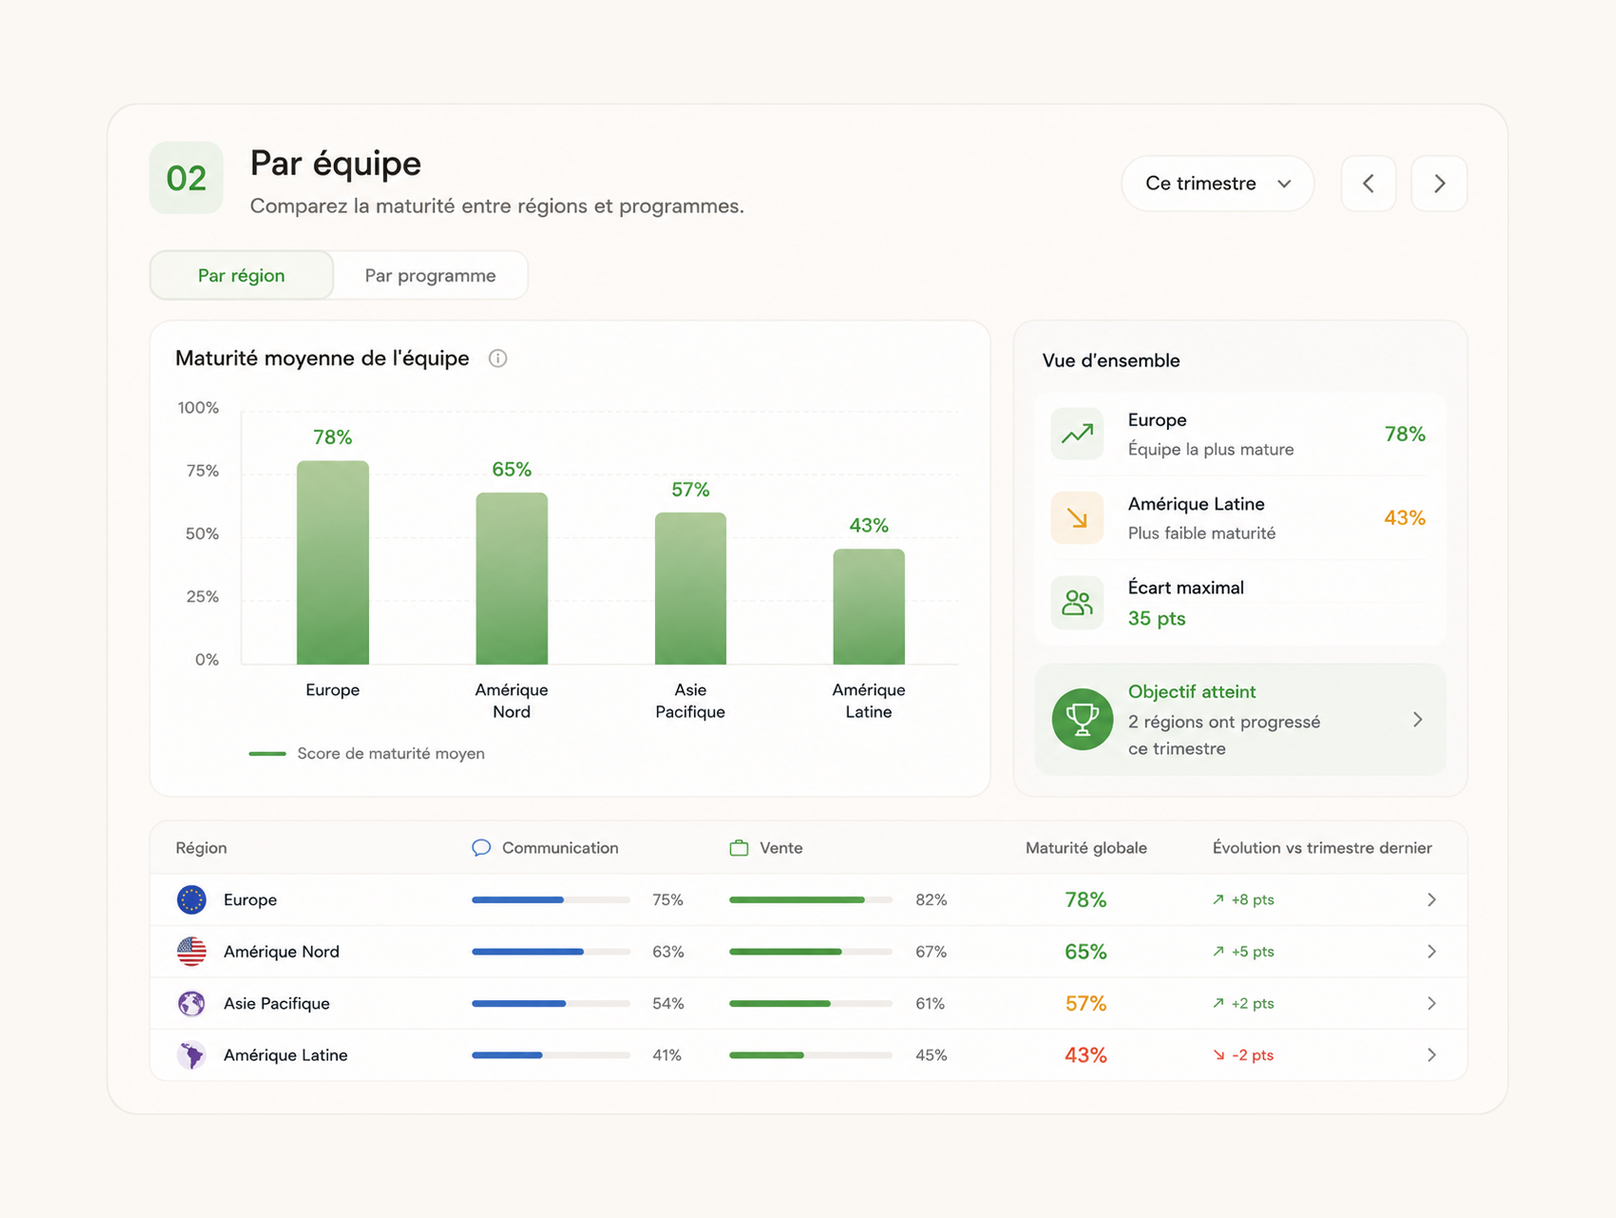Screen dimensions: 1616x1218
Task: Click the Asie Pacifique globe icon
Action: click(191, 1003)
